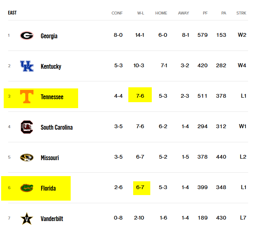Click the Florida team name
This screenshot has height=240, width=279.
pos(48,188)
